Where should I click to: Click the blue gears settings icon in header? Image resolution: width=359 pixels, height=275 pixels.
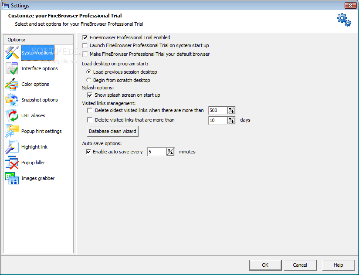[344, 20]
